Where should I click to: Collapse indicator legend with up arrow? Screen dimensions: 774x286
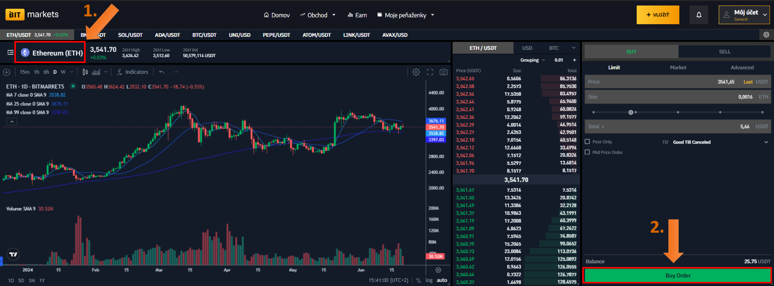11,121
